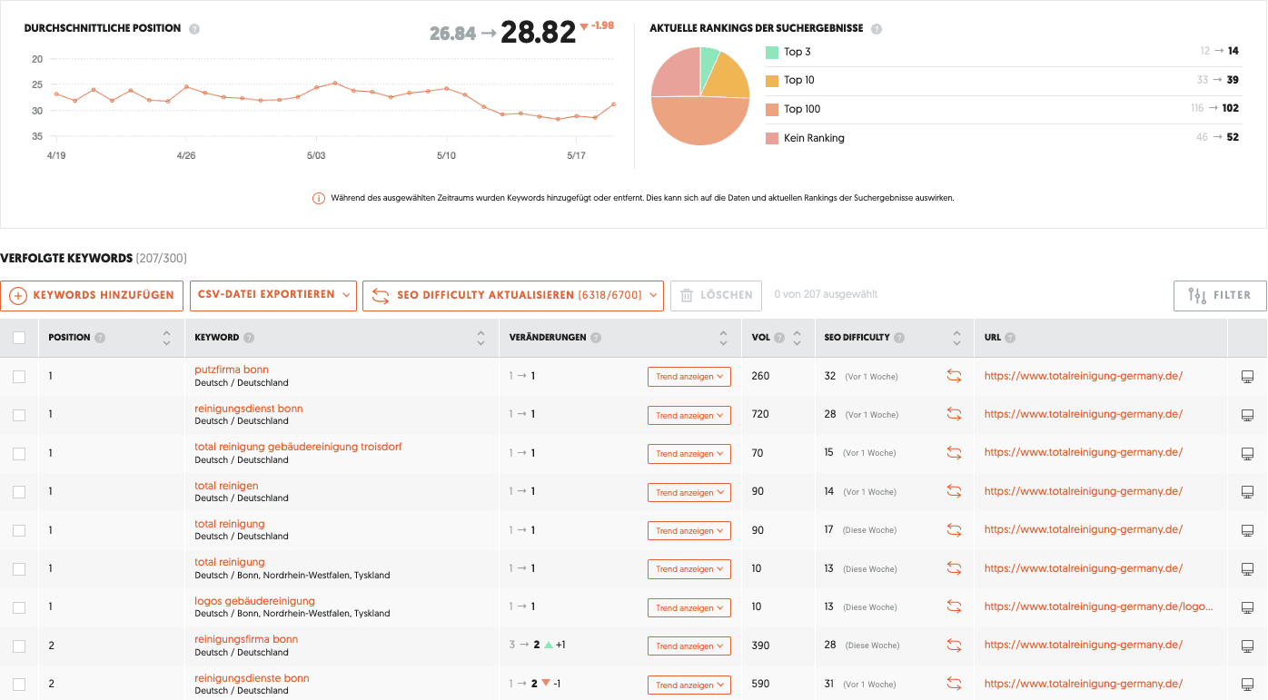Open the CSV-Datei exportieren dropdown

click(x=273, y=295)
